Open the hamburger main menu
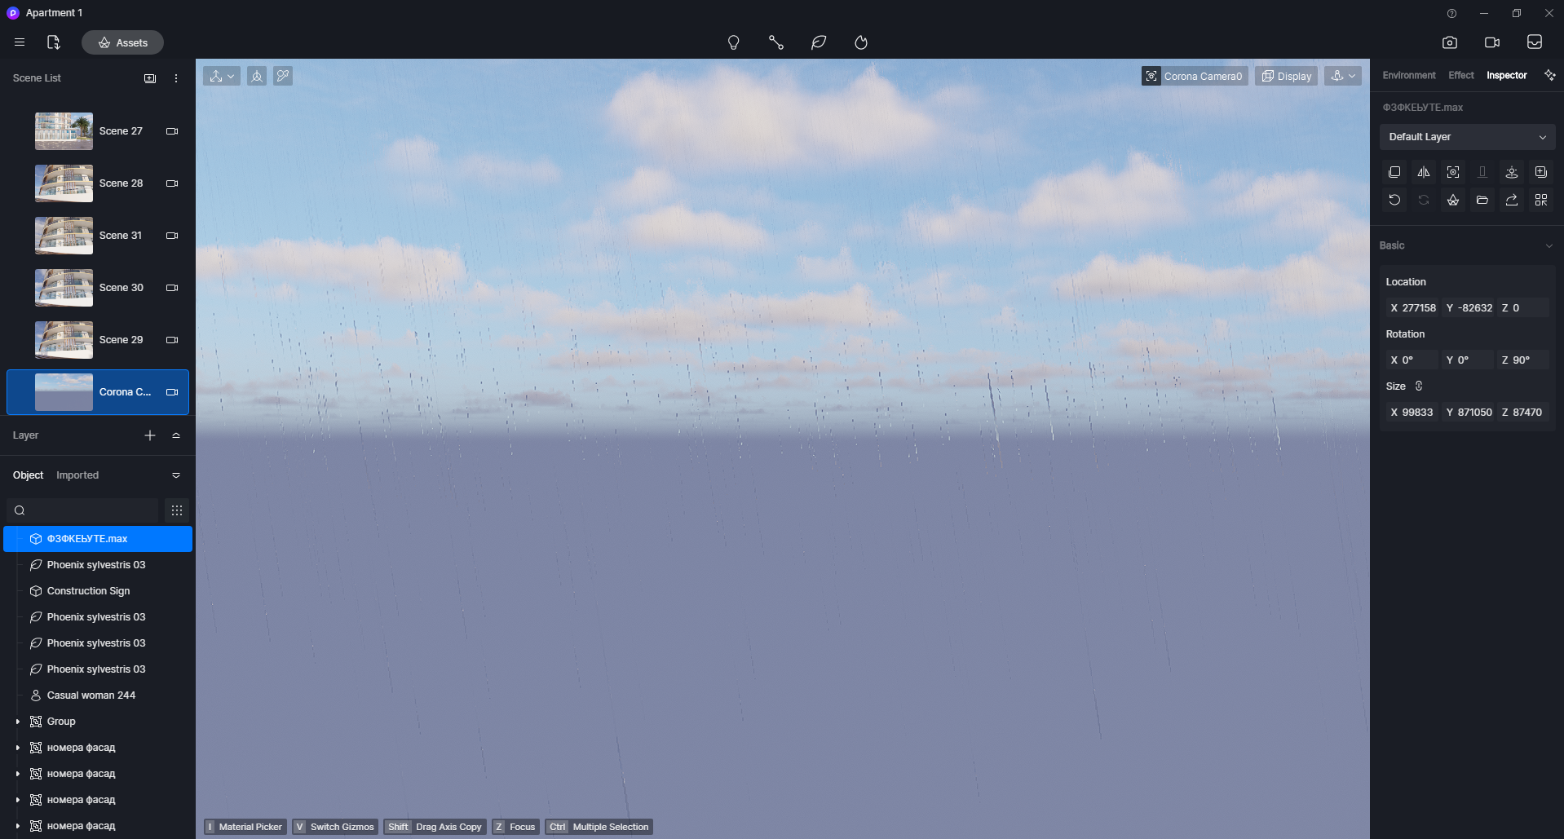This screenshot has width=1564, height=839. point(20,42)
